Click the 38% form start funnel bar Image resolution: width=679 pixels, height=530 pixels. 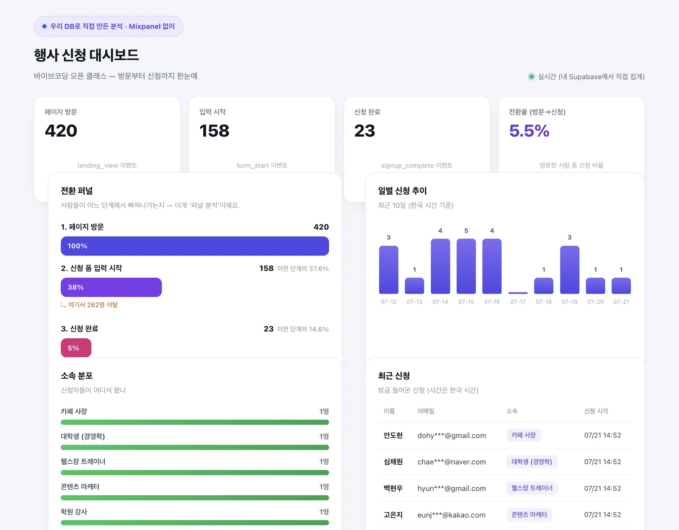(111, 287)
